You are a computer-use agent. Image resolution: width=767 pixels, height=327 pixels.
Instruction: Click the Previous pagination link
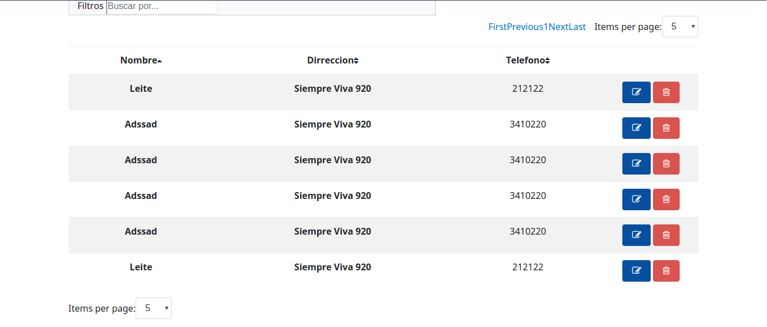[x=525, y=27]
